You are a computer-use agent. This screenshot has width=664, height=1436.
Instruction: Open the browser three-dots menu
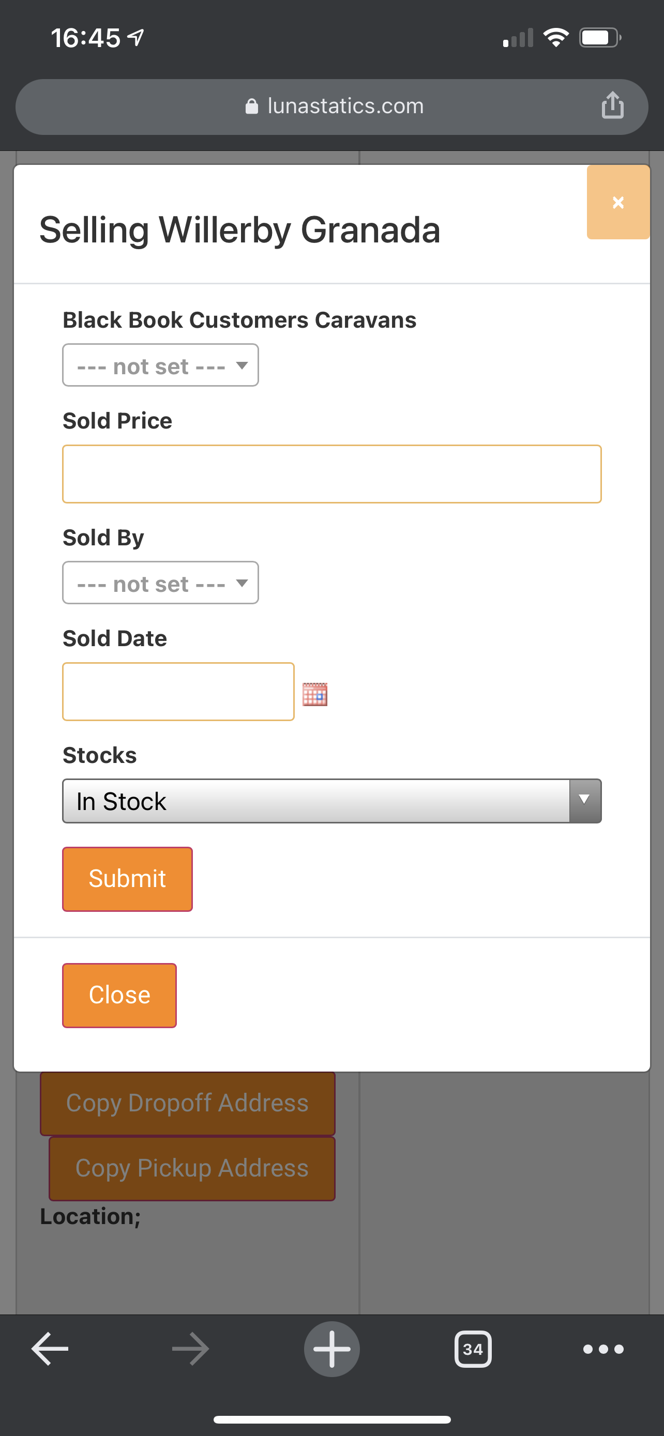[602, 1349]
